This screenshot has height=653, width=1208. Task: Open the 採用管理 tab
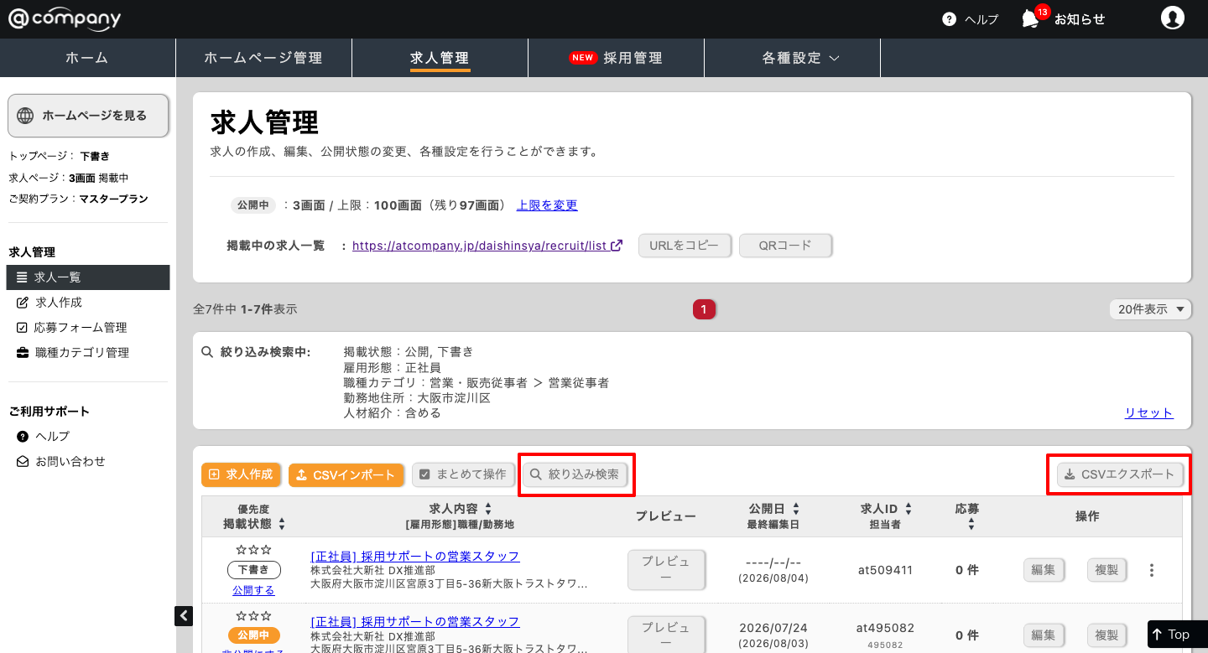point(616,58)
